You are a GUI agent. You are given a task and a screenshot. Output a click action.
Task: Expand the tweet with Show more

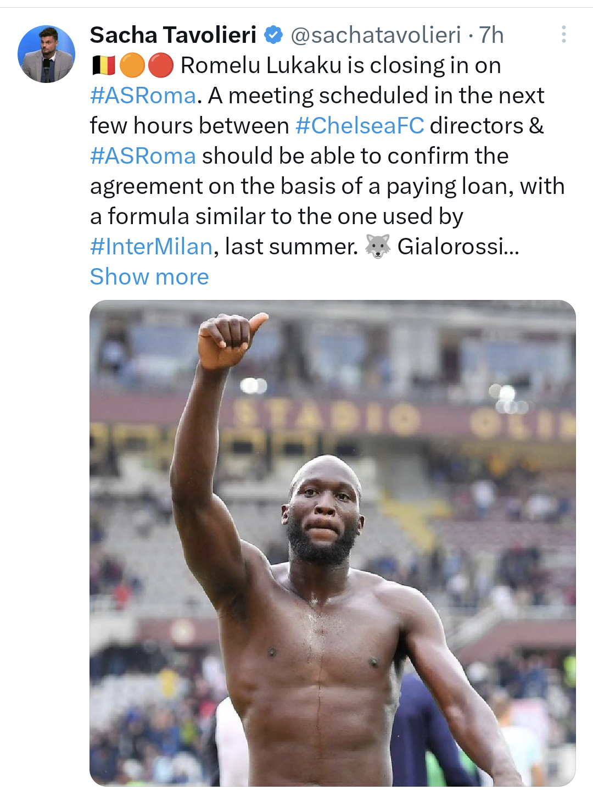click(149, 277)
